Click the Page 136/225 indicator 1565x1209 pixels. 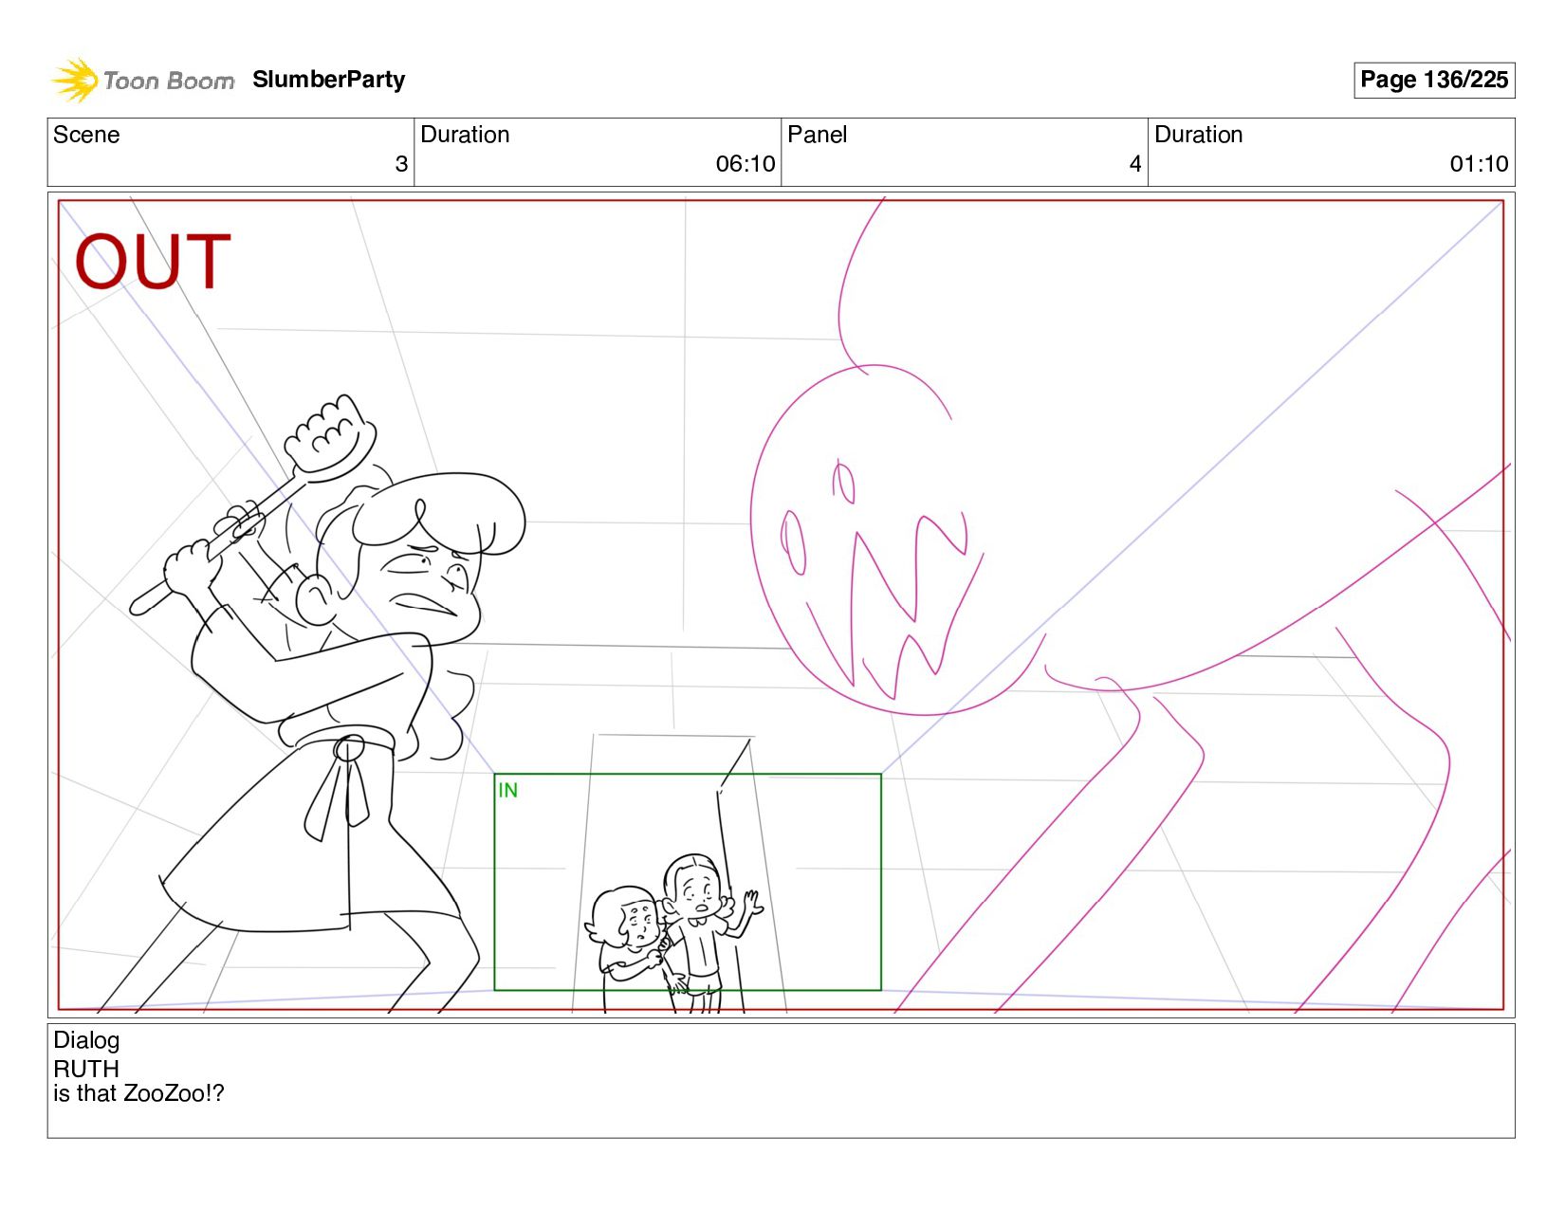coord(1433,80)
